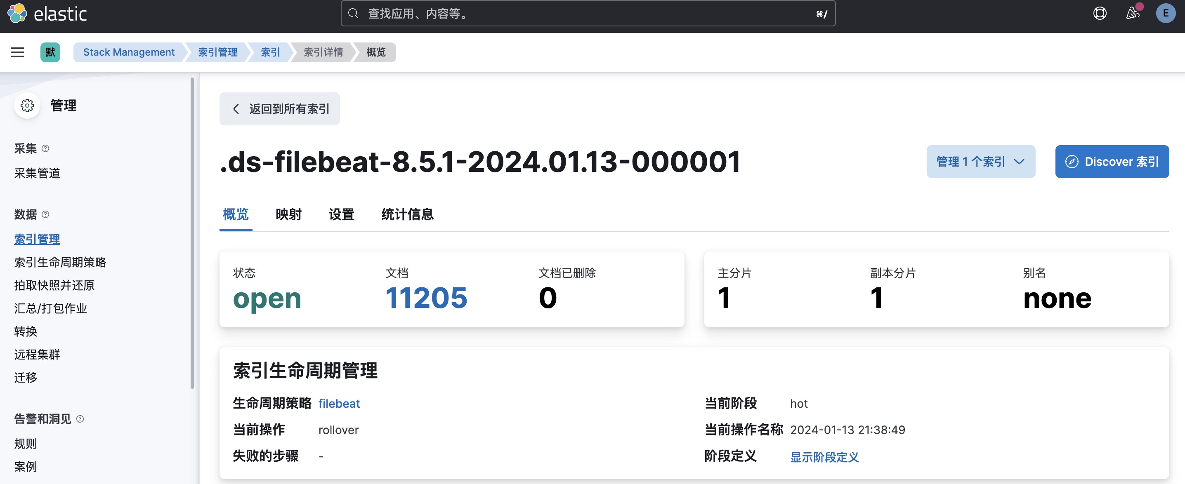Open 远程集群 in sidebar
Image resolution: width=1185 pixels, height=484 pixels.
click(x=37, y=355)
